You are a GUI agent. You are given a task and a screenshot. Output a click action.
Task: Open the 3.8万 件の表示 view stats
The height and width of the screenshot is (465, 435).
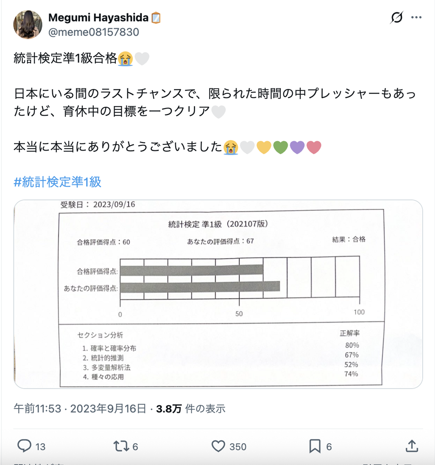coord(191,409)
